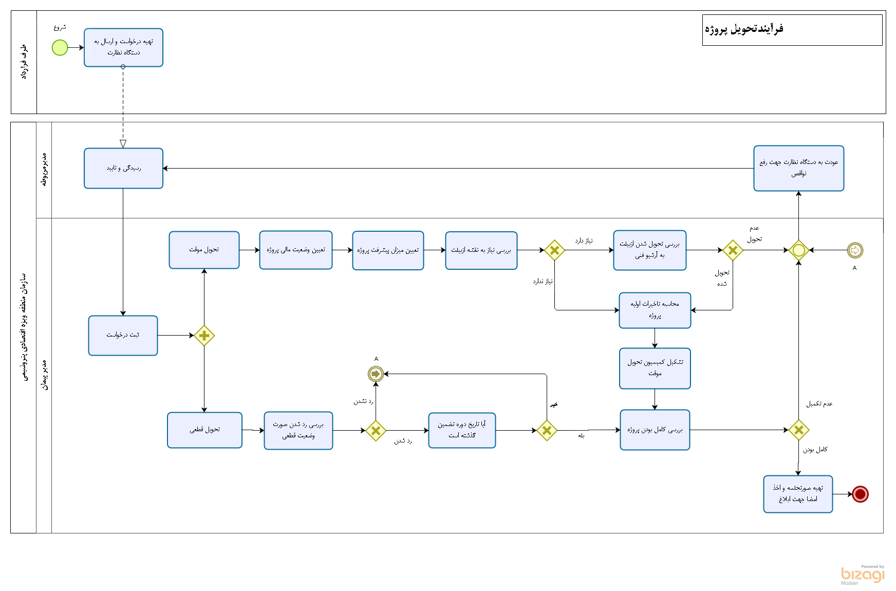Select the gateway labeled "رد شدن" / "رد نشدن"
896x591 pixels.
(x=376, y=431)
